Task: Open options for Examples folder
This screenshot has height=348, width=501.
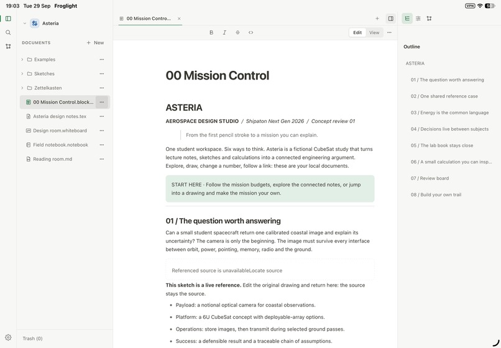Action: [101, 60]
